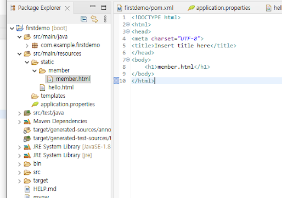Viewport: 282px width, 198px height.
Task: Fold the head element at line 3
Action: [128, 31]
